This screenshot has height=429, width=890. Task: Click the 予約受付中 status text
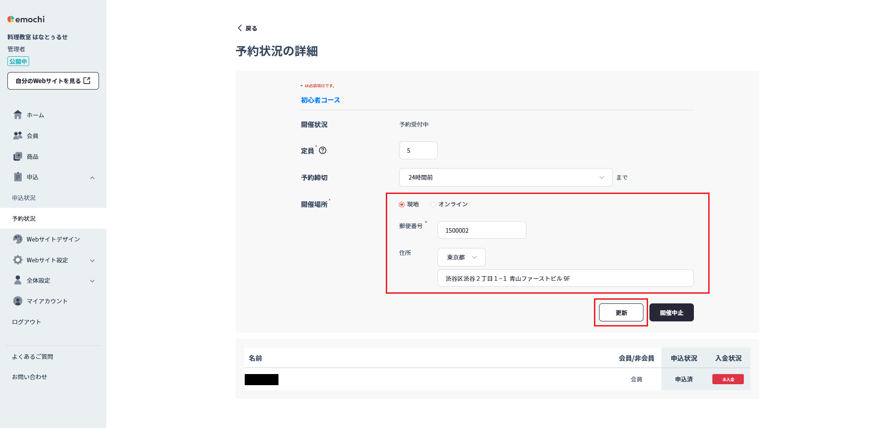click(x=414, y=124)
